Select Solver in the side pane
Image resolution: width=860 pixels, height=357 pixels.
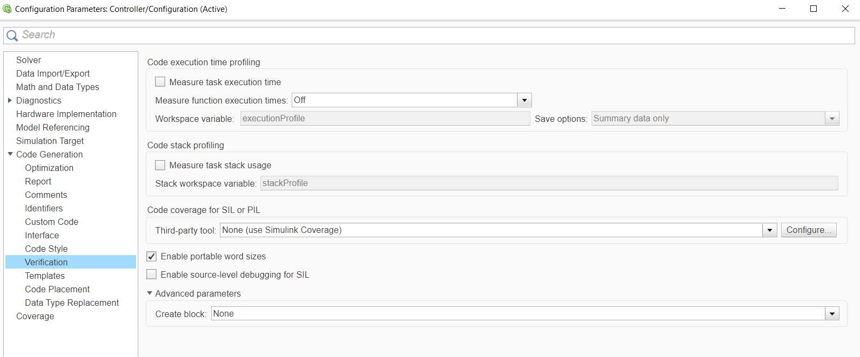[29, 60]
